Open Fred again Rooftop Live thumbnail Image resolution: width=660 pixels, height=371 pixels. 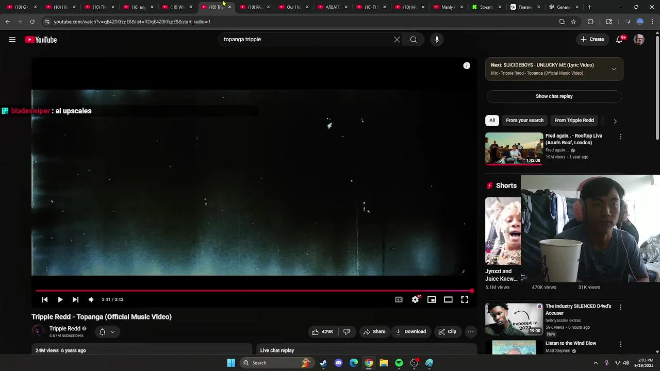[x=514, y=149]
